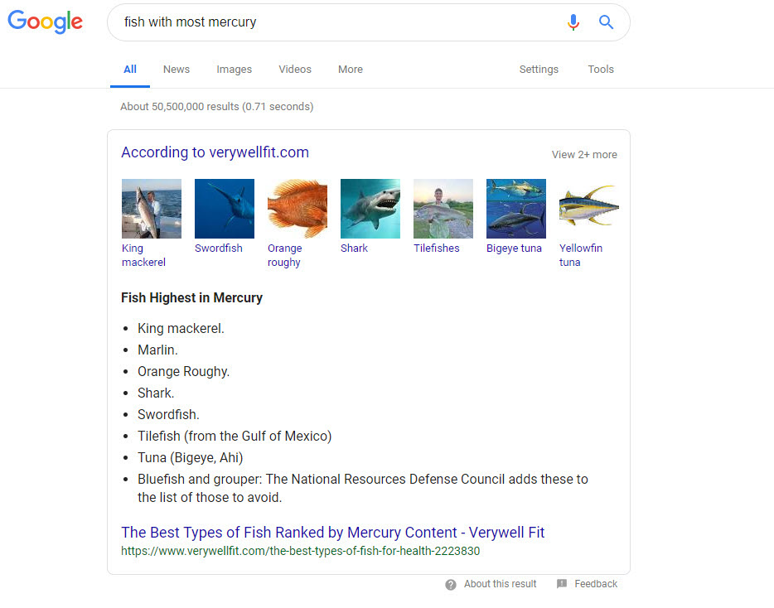Image resolution: width=774 pixels, height=608 pixels.
Task: Click the microphone voice search icon
Action: coord(573,22)
